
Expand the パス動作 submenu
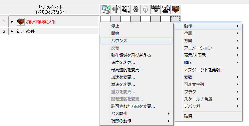(x=136, y=114)
